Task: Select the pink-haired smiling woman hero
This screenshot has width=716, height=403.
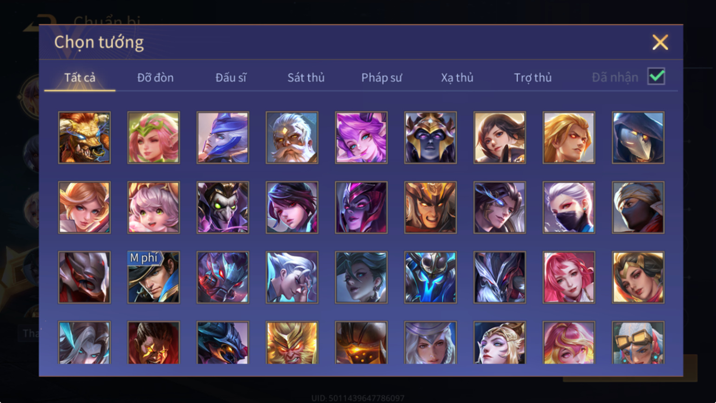Action: [569, 277]
